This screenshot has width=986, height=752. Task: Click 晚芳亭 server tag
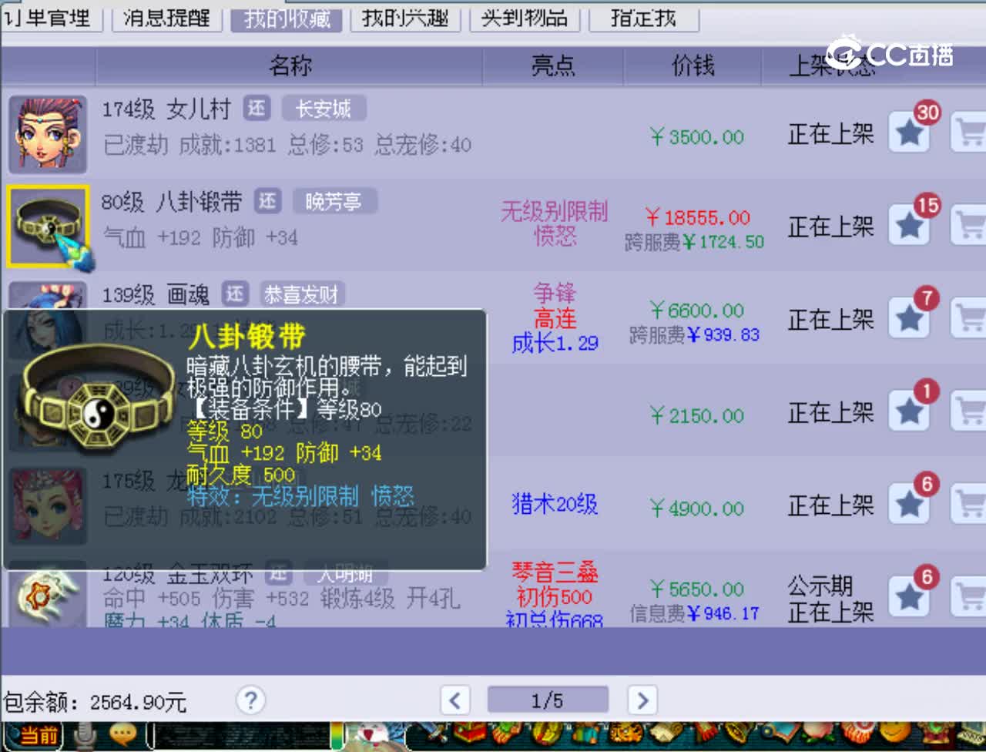(334, 202)
